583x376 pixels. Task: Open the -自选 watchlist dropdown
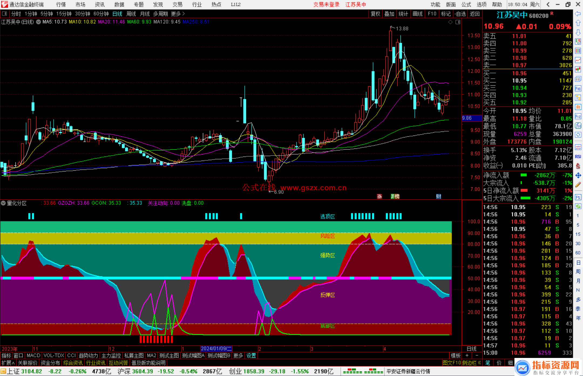click(x=460, y=14)
